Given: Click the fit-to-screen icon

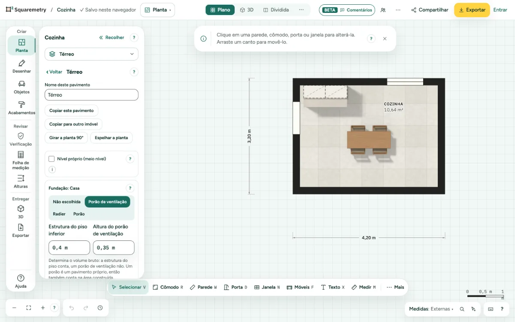Looking at the screenshot, I should click(29, 308).
